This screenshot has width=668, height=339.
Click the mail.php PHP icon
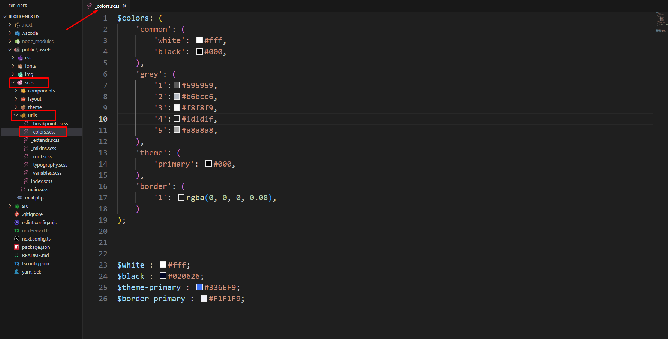[20, 198]
